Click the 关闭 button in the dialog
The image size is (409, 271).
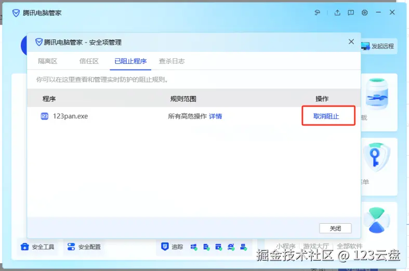point(335,228)
